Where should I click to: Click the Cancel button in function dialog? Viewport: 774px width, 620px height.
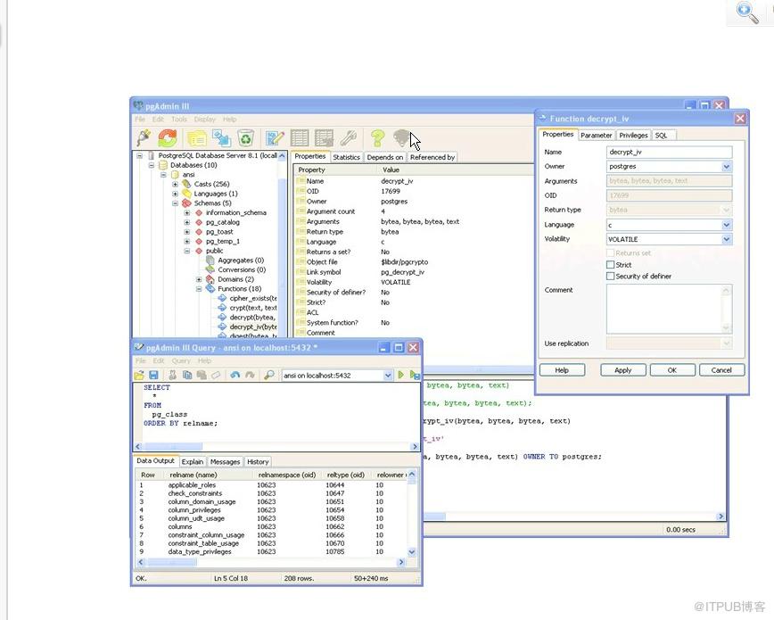[x=721, y=370]
